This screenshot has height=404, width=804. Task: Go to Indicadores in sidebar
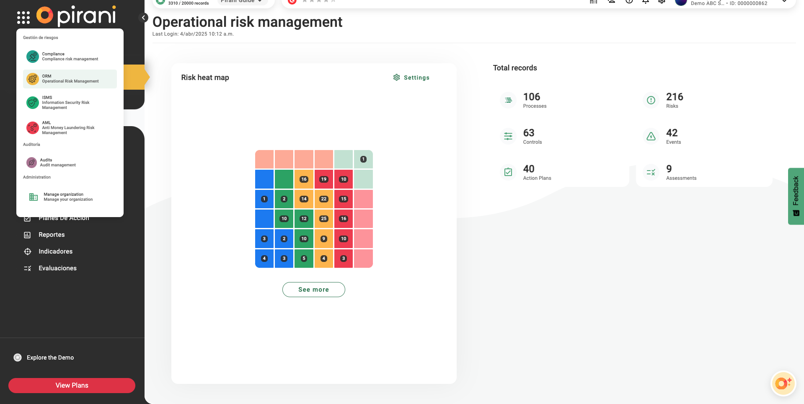click(x=55, y=251)
